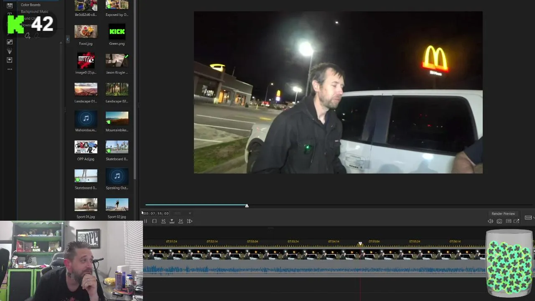The image size is (535, 301).
Task: Undock the preview window
Action: (x=517, y=221)
